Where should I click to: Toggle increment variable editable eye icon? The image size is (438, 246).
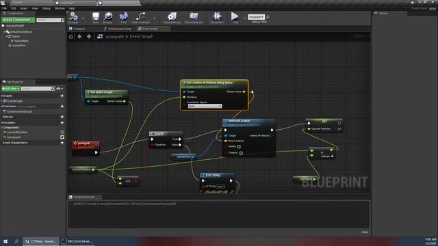click(x=62, y=137)
